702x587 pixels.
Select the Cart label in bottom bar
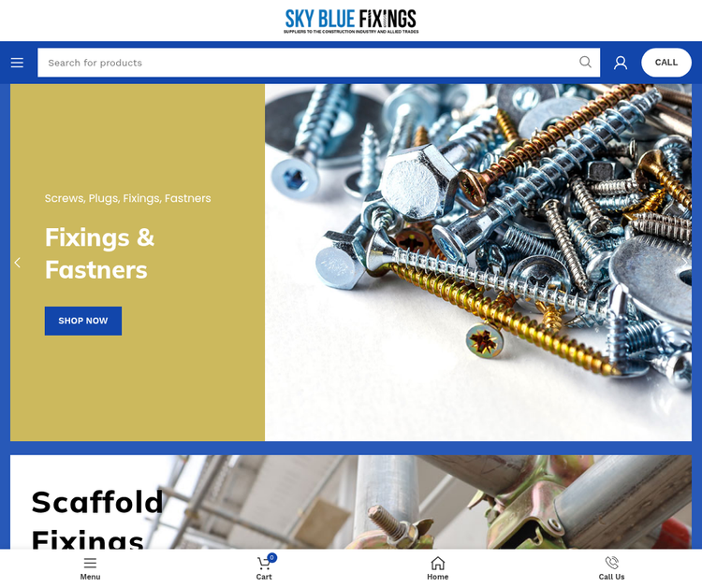(264, 577)
